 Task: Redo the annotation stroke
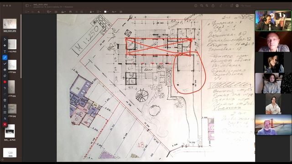5,94
